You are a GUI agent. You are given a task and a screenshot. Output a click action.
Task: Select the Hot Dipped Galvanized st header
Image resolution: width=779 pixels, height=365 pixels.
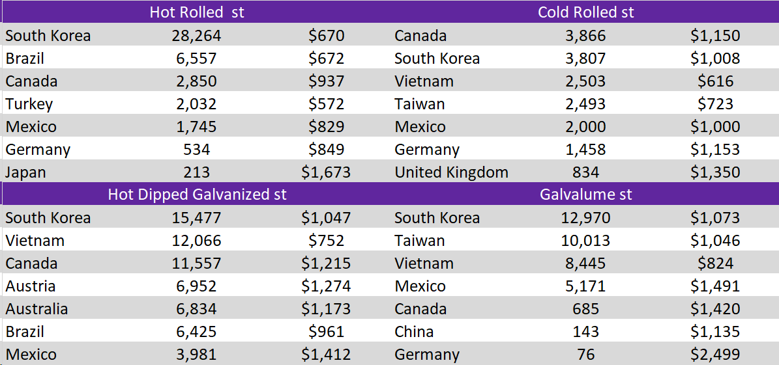(197, 195)
